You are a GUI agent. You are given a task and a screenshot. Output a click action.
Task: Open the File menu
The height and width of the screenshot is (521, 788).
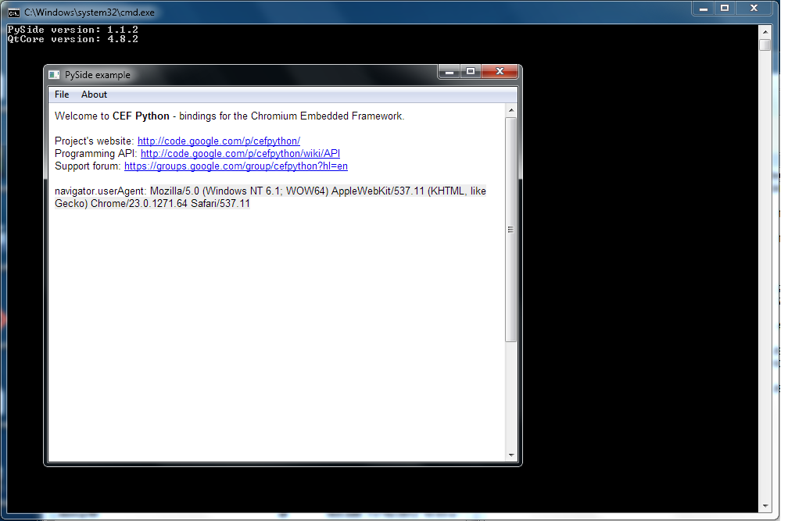61,94
